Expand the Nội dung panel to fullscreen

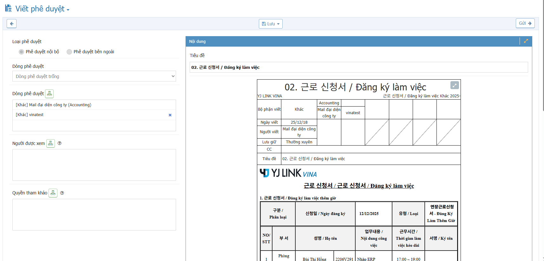526,41
